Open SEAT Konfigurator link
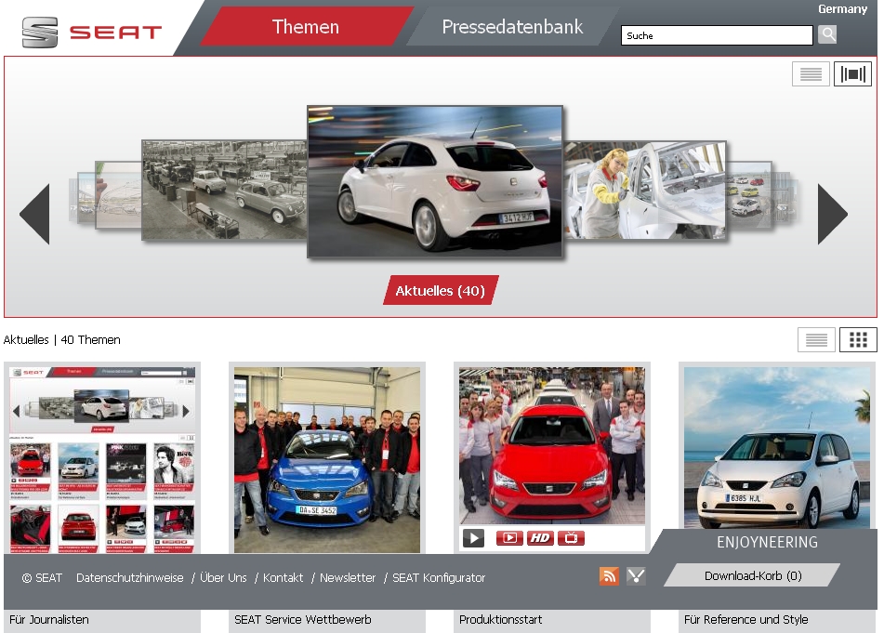Screen dimensions: 884x633 (x=439, y=578)
